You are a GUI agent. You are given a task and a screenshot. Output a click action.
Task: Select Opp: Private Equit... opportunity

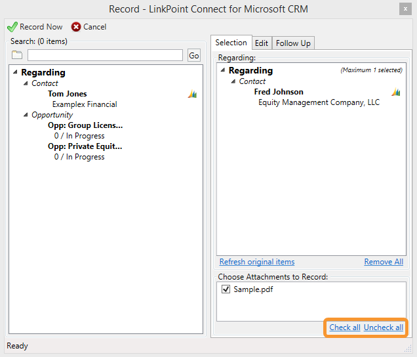tap(85, 146)
